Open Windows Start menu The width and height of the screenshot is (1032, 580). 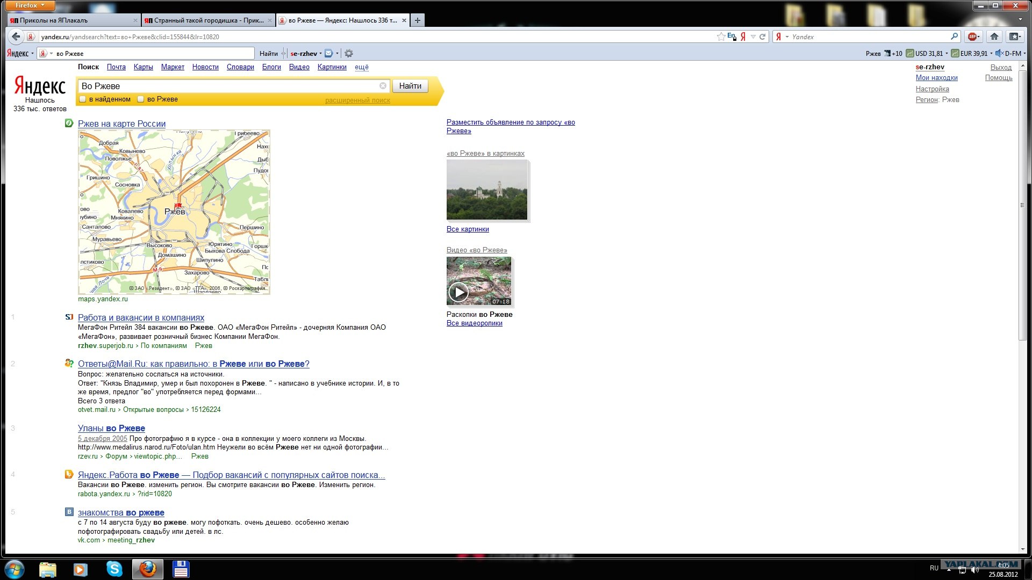(15, 569)
